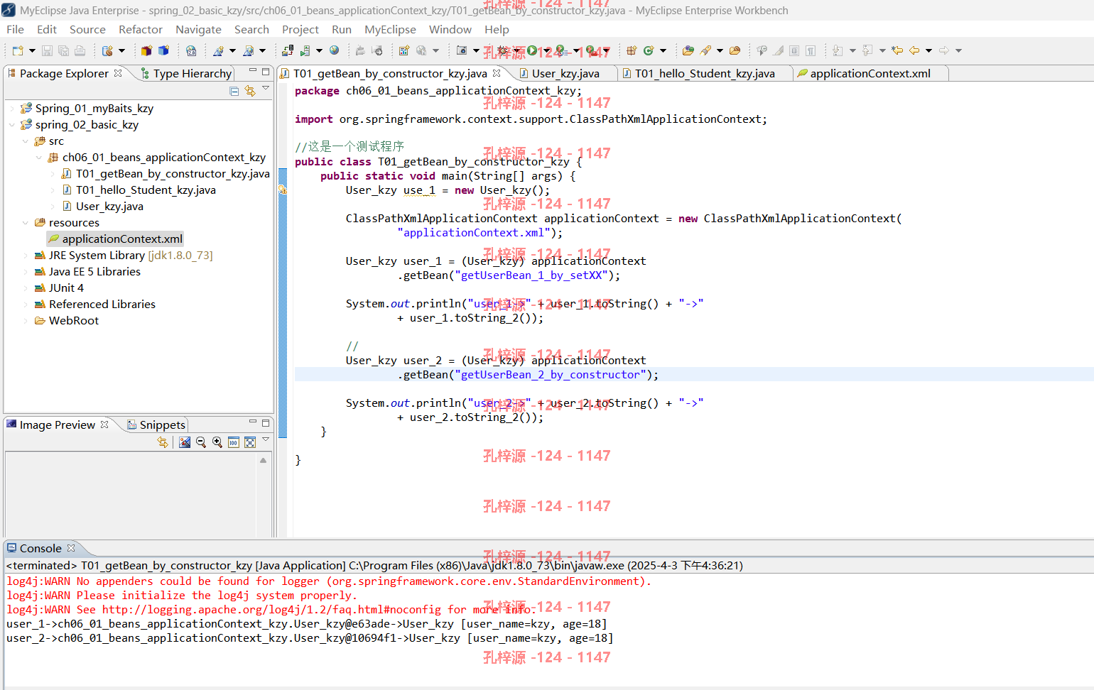Expand the Referenced Libraries node
Screen dimensions: 1094x690
26,305
